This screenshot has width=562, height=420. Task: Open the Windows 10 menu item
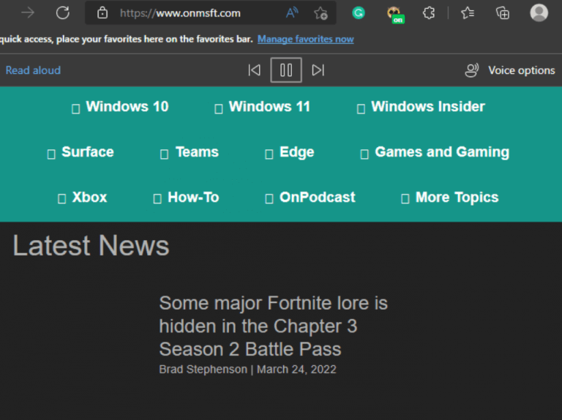click(x=120, y=107)
